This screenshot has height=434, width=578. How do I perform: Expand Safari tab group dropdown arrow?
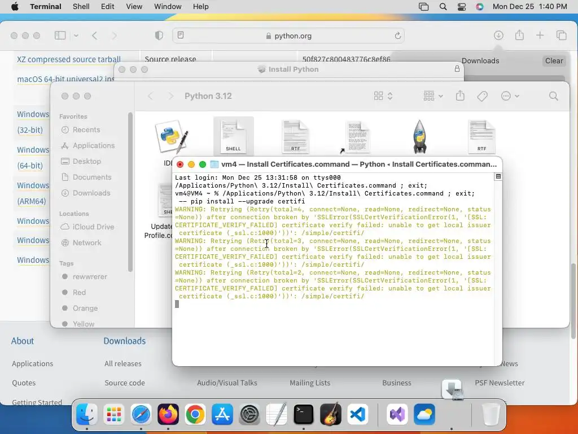[x=76, y=36]
